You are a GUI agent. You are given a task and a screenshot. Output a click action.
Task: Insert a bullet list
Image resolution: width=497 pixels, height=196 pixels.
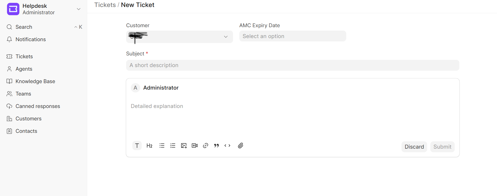(162, 146)
